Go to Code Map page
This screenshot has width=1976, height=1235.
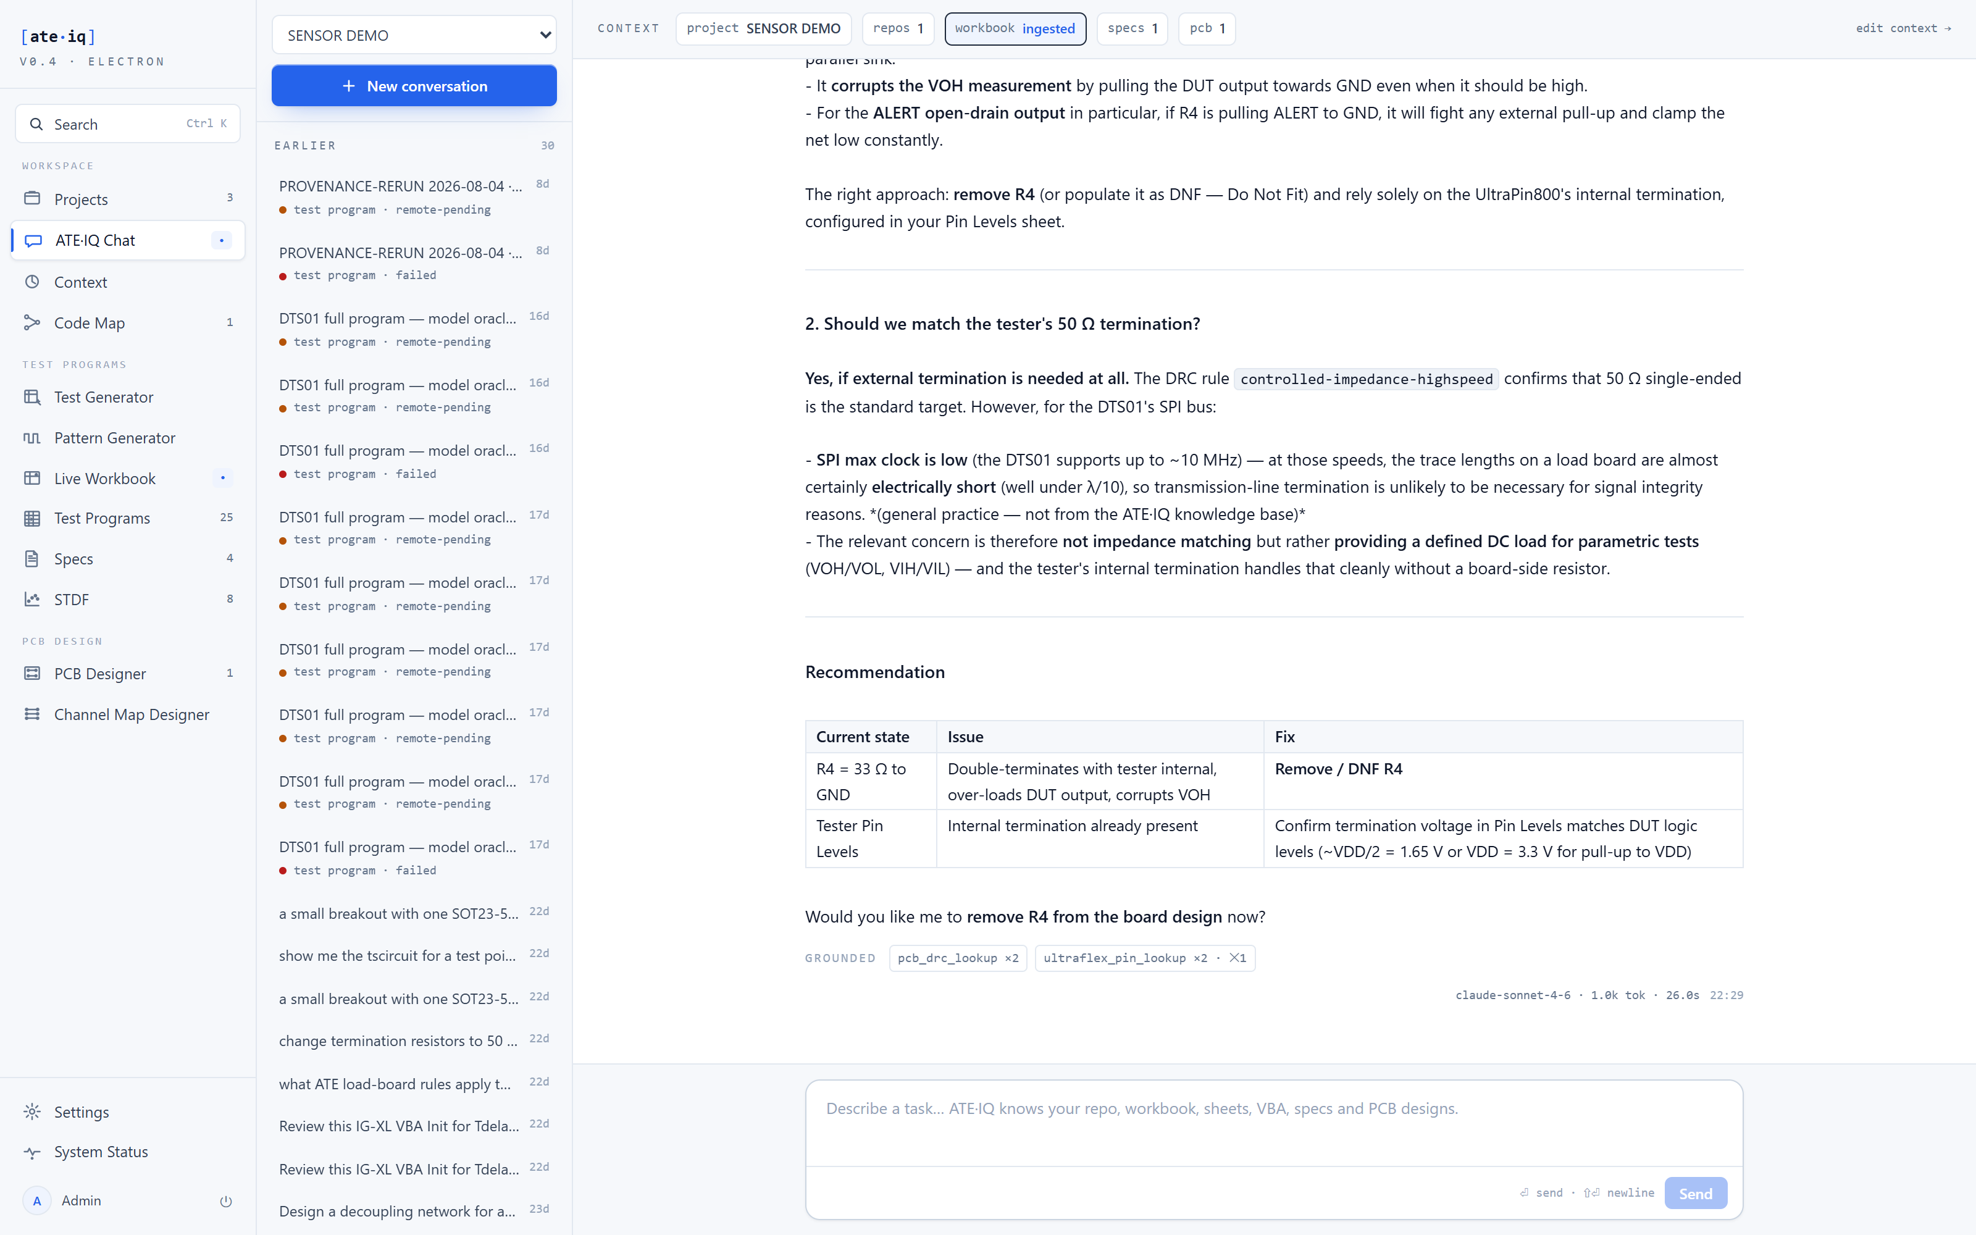pyautogui.click(x=127, y=322)
